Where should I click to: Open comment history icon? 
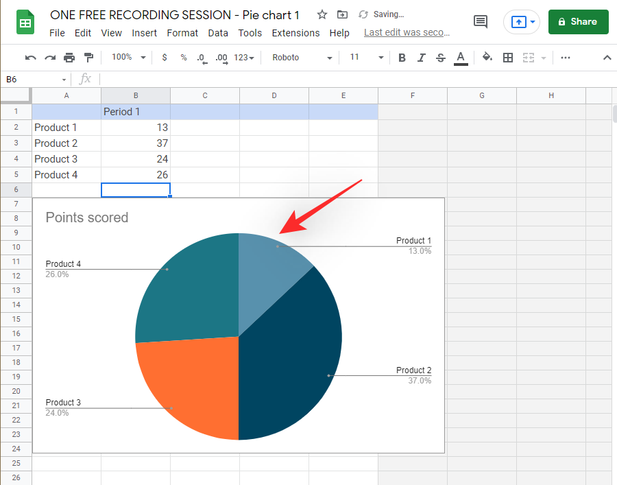tap(481, 22)
